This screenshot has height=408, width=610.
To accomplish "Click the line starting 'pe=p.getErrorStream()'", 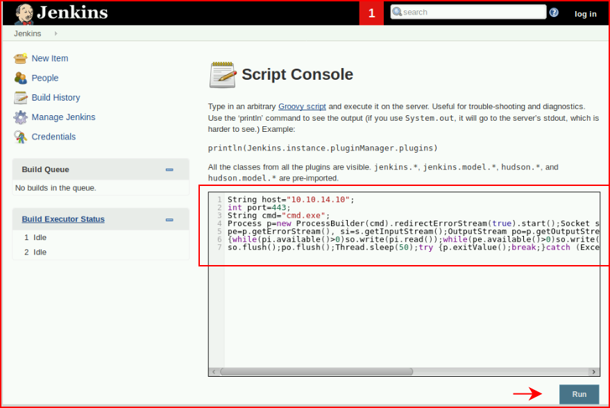I will [x=414, y=232].
